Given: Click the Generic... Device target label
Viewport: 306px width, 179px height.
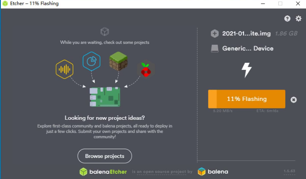Looking at the screenshot, I should coord(248,48).
